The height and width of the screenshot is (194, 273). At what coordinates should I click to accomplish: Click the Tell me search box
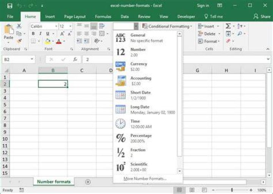tap(213, 17)
